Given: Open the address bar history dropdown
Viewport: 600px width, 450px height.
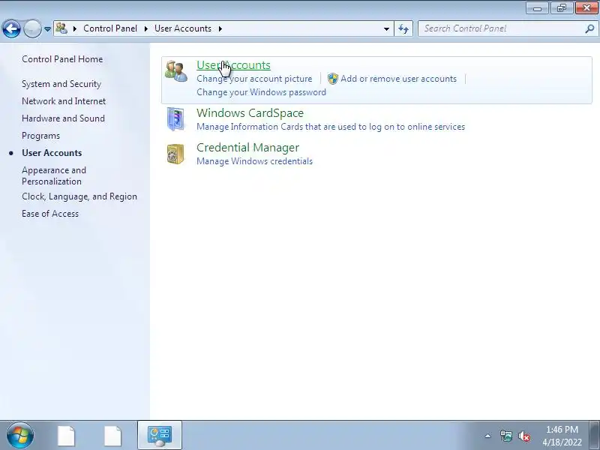Looking at the screenshot, I should coord(386,28).
